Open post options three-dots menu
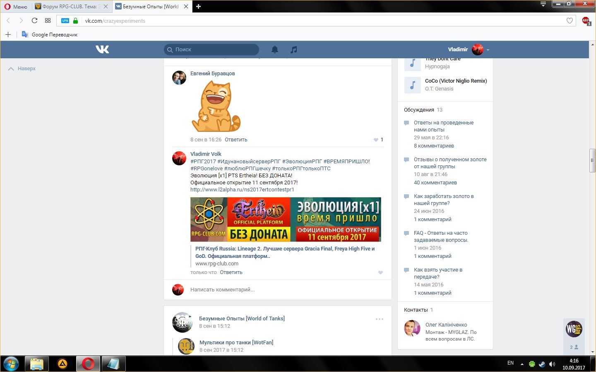Viewport: 596px width, 372px height. tap(380, 319)
